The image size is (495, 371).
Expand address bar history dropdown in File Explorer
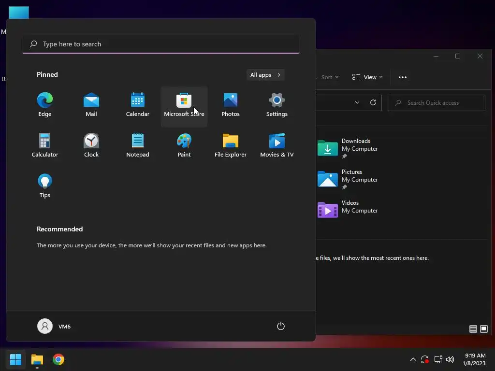point(357,102)
